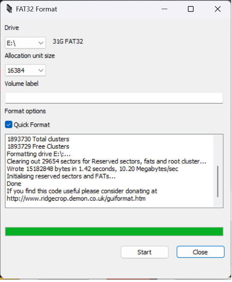Close the window using the title bar X
Image resolution: width=232 pixels, height=282 pixels.
pos(218,9)
